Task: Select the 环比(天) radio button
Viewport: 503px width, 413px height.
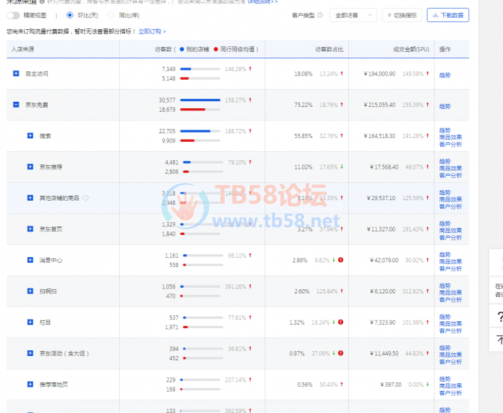Action: [70, 15]
